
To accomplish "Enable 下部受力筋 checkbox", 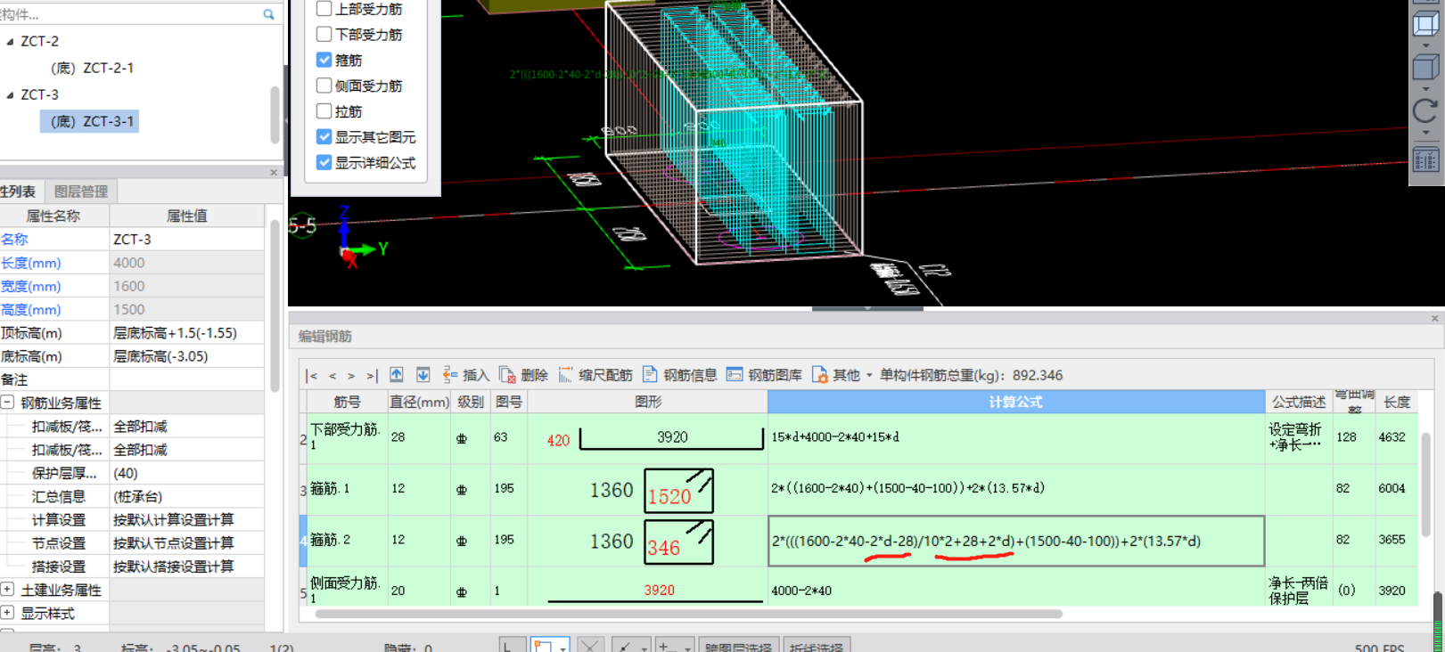I will [324, 34].
